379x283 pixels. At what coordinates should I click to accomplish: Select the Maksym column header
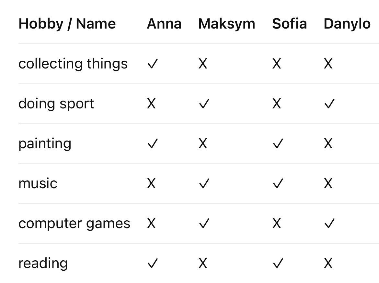click(226, 24)
